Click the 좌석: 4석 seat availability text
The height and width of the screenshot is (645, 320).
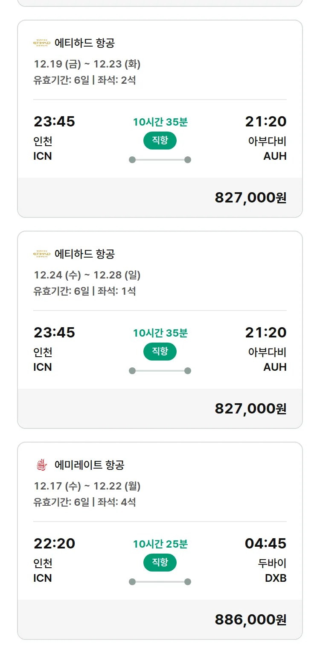point(116,502)
